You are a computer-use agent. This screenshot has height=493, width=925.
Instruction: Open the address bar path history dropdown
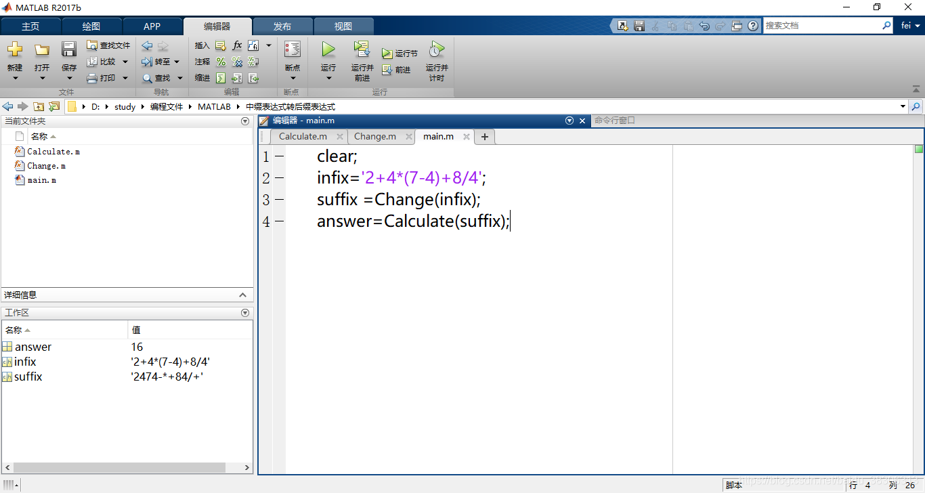903,106
